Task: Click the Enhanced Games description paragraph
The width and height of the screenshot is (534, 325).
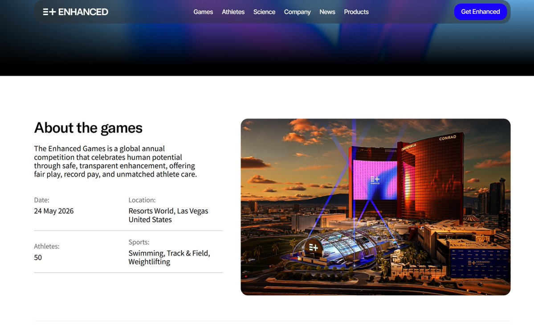Action: [115, 161]
